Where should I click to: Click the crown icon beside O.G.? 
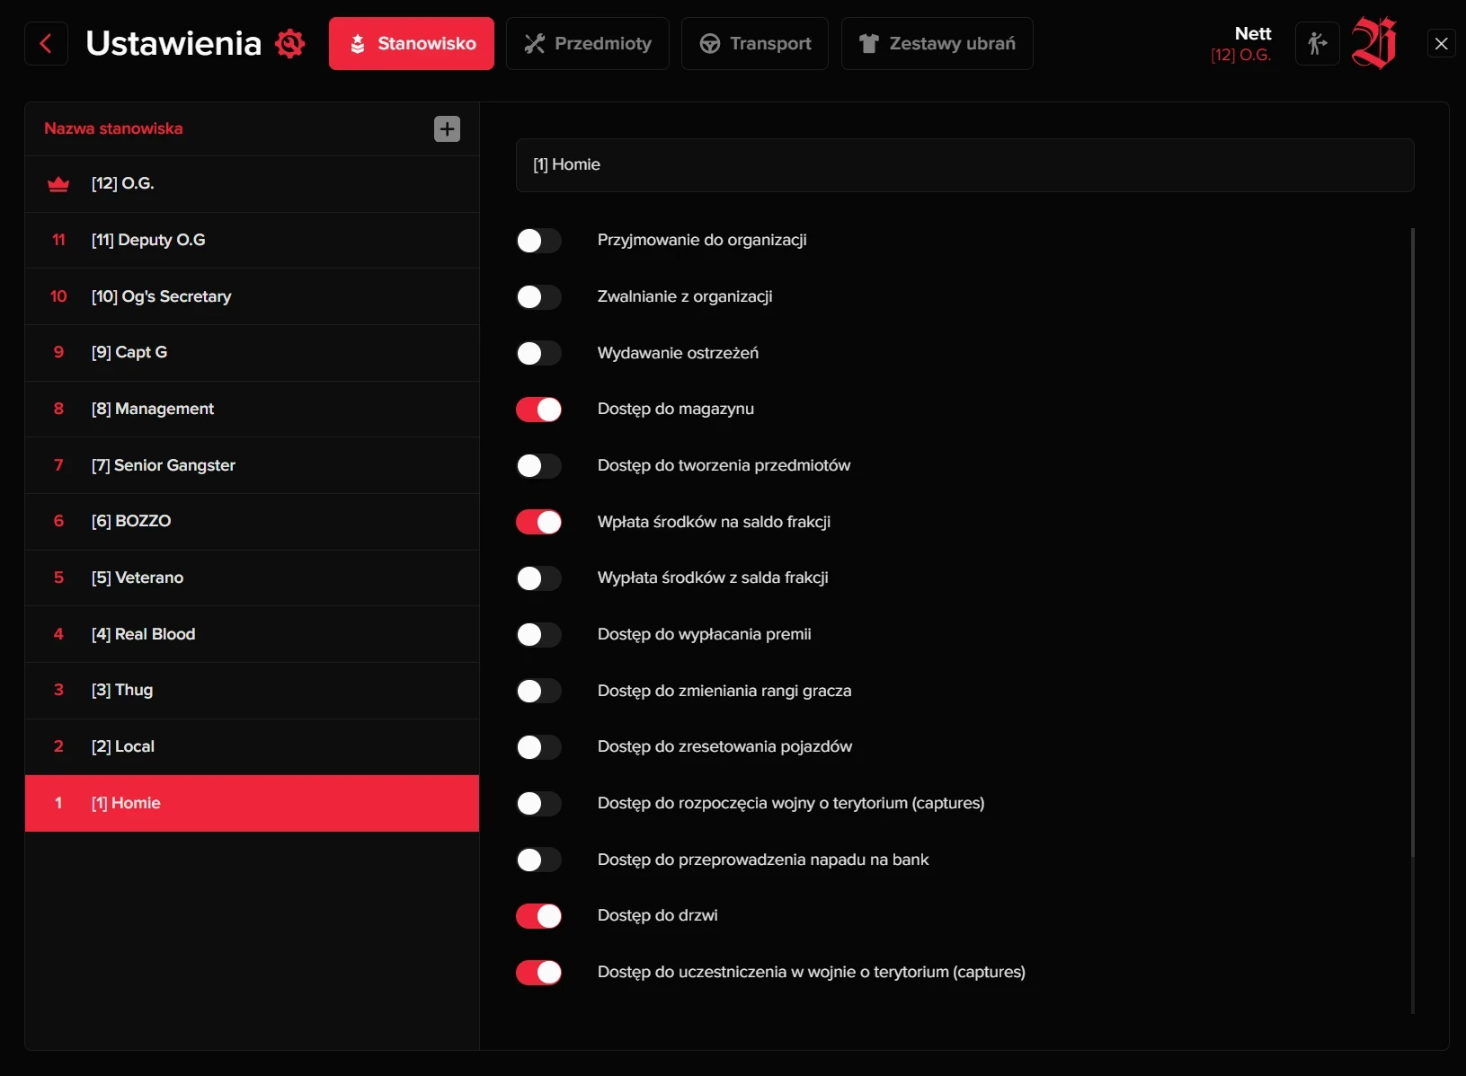58,184
